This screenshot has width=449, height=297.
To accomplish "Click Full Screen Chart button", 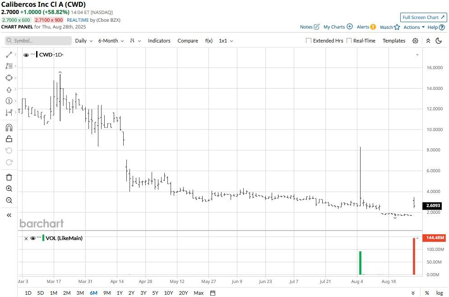I will coord(423,18).
